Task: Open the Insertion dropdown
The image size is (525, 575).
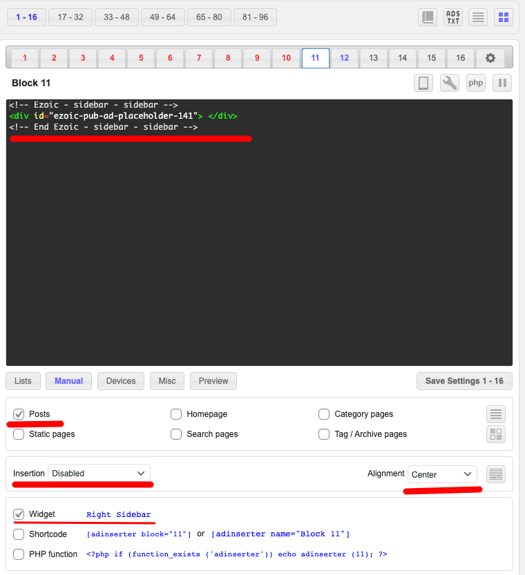Action: click(x=99, y=474)
